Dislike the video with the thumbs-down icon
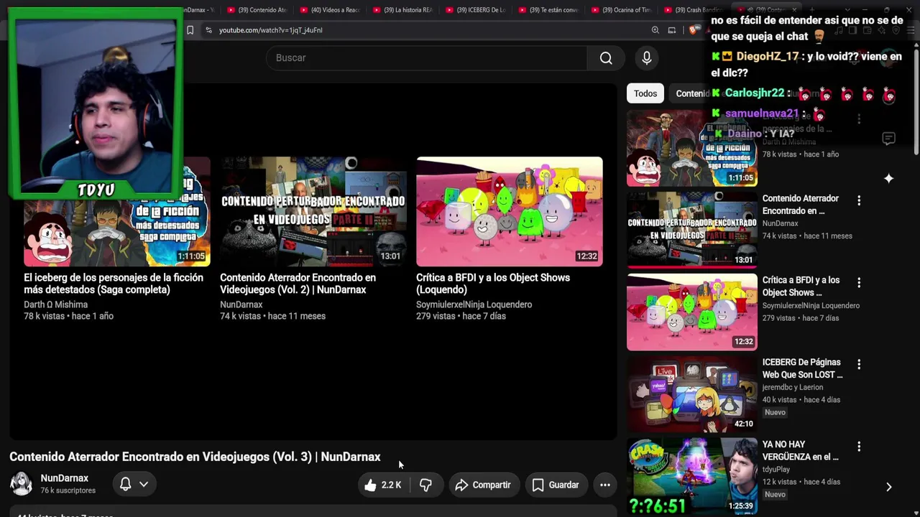 (x=425, y=485)
